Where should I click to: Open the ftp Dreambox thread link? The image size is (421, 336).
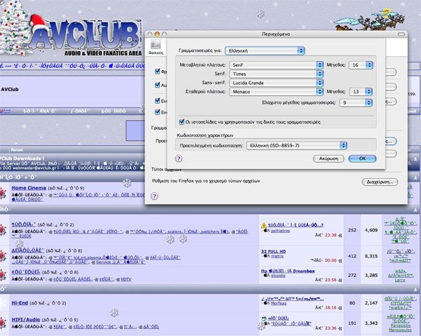pyautogui.click(x=288, y=271)
